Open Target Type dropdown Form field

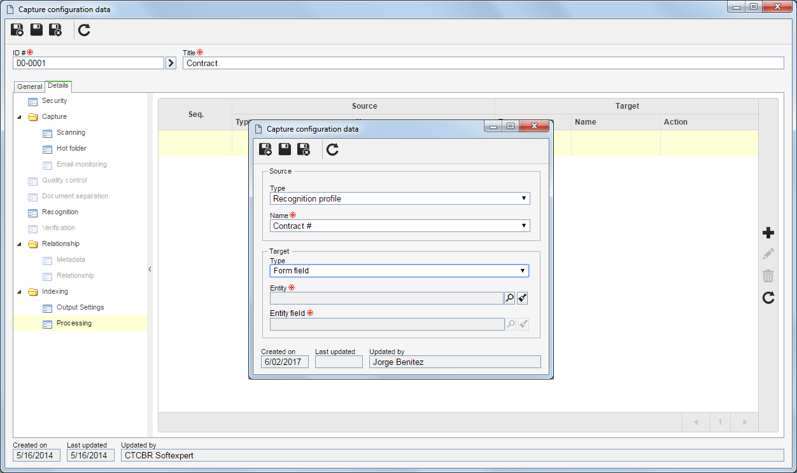[x=399, y=271]
